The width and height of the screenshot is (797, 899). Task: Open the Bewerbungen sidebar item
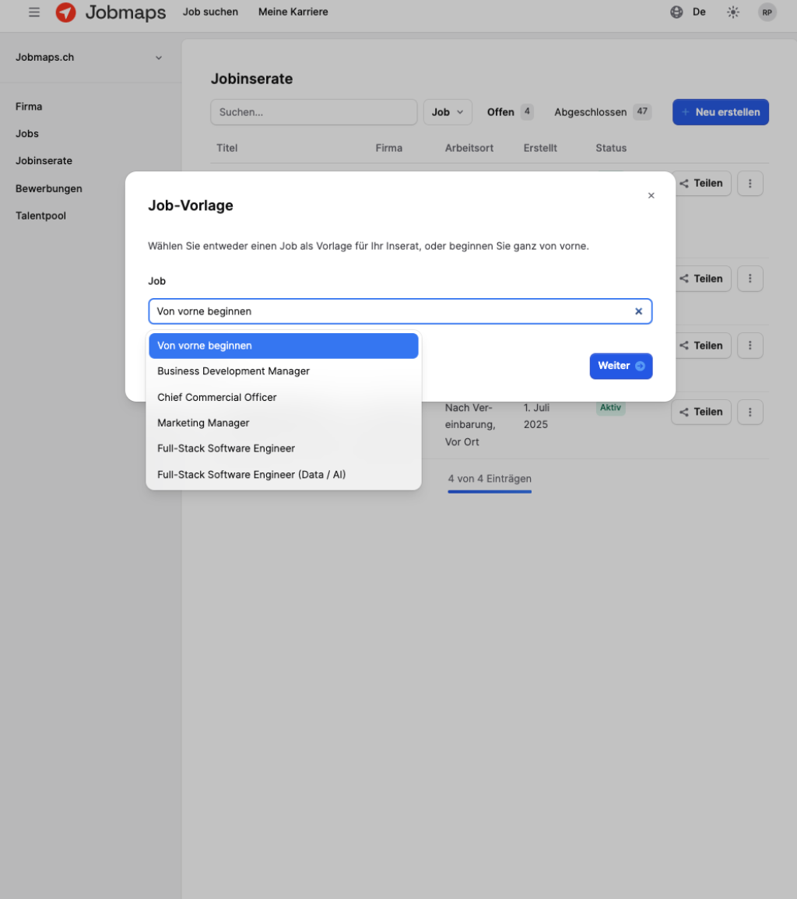pyautogui.click(x=49, y=188)
